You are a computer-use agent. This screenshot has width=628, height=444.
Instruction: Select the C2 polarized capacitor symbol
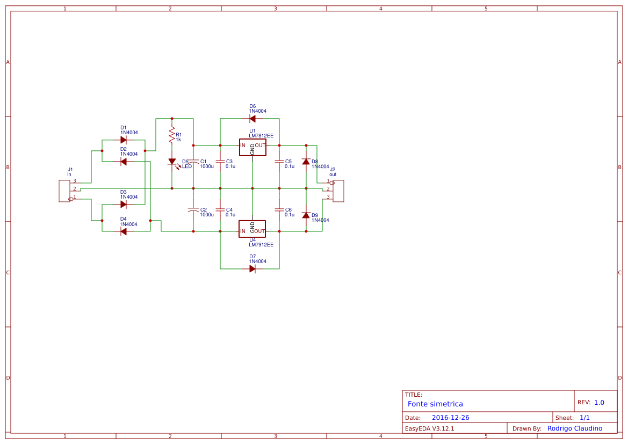coord(193,210)
